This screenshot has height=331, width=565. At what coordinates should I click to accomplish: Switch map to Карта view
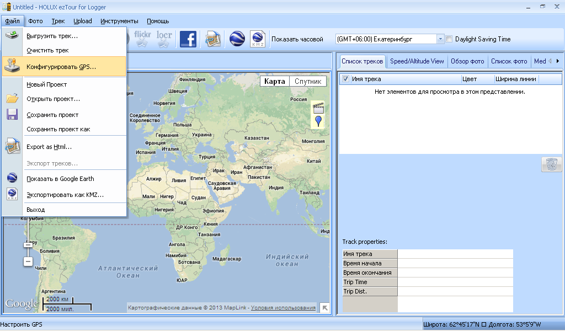(275, 81)
